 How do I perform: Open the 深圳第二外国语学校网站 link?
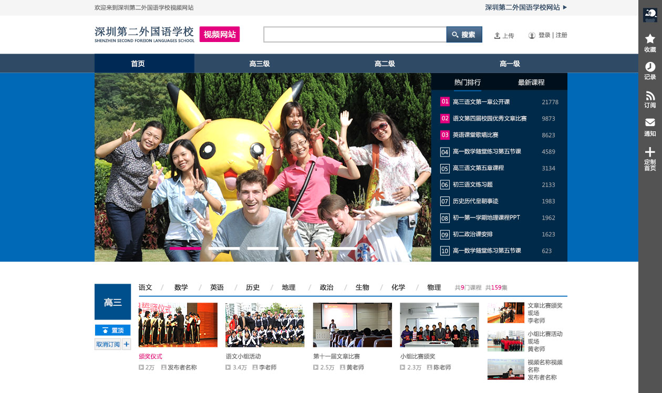point(523,7)
